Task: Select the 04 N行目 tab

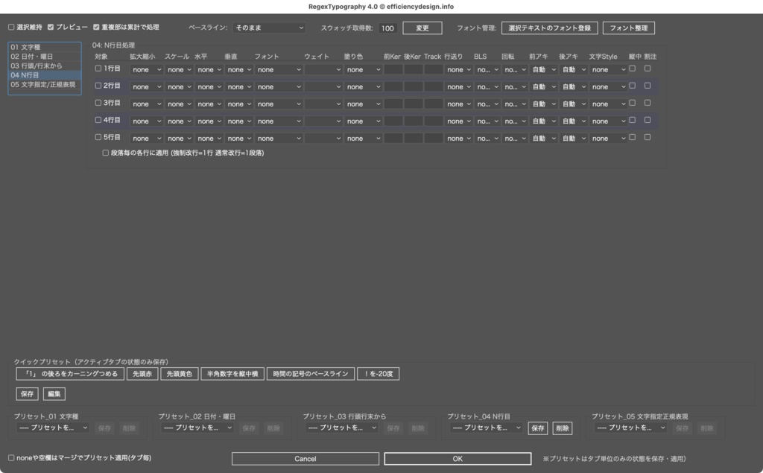Action: click(44, 75)
